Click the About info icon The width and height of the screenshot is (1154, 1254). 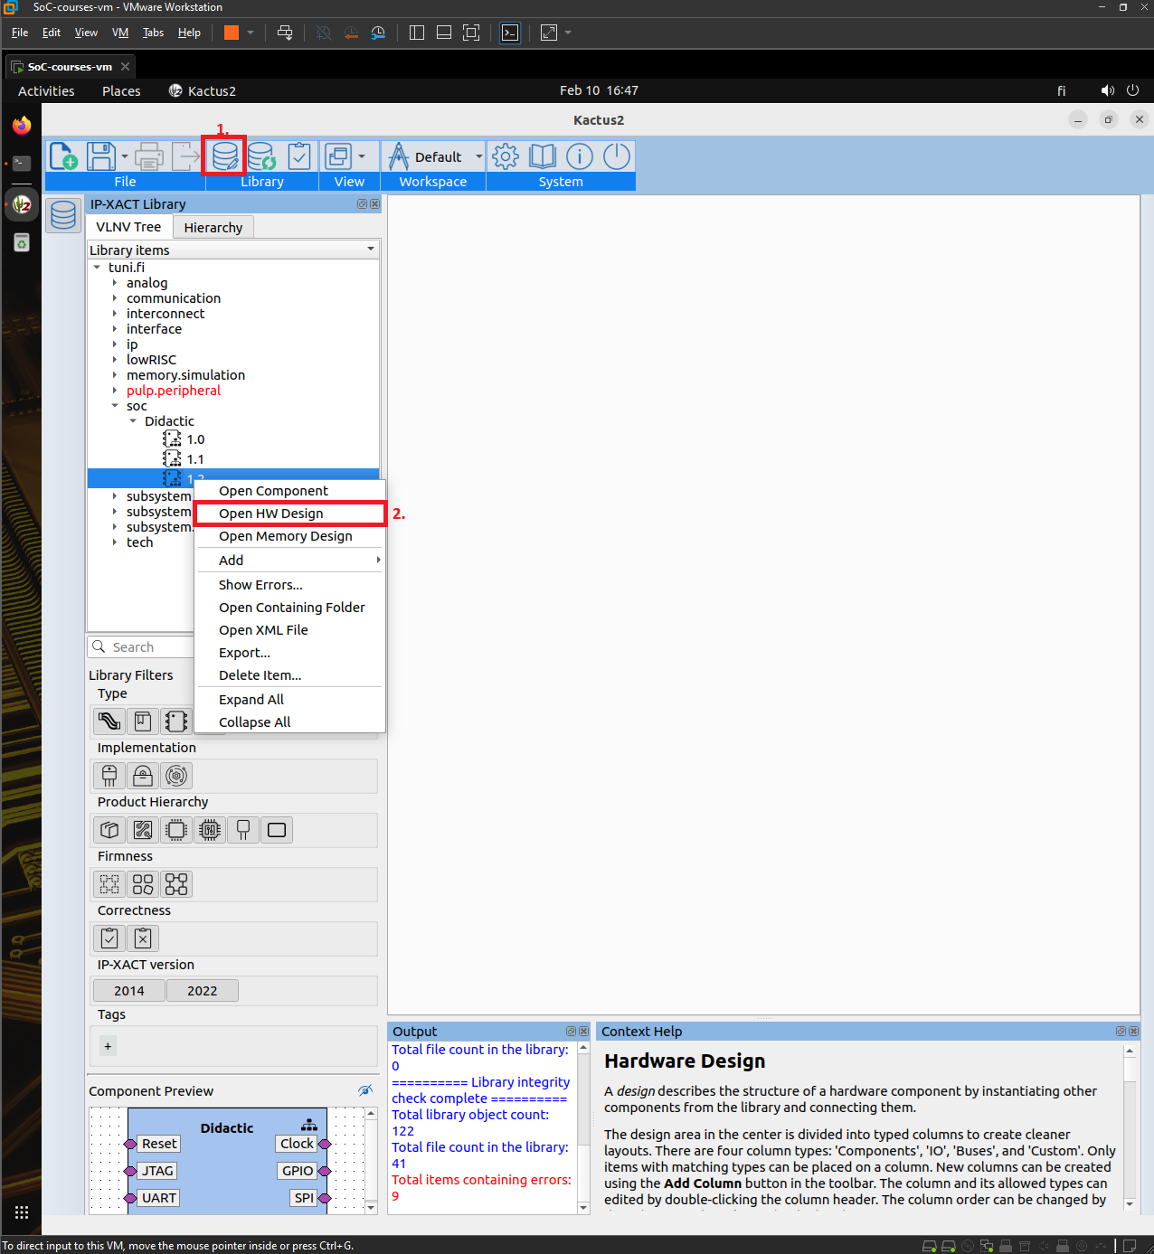579,156
